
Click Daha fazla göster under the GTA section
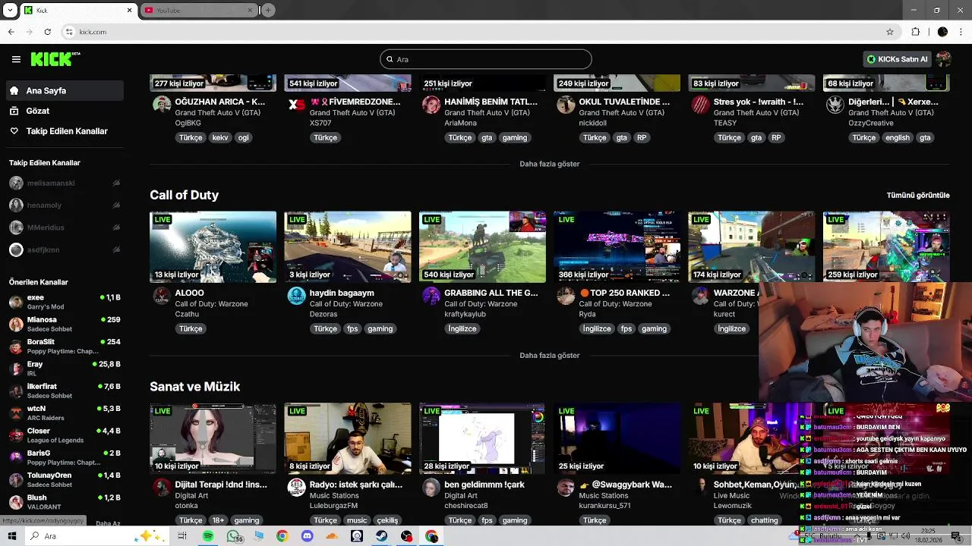(549, 164)
